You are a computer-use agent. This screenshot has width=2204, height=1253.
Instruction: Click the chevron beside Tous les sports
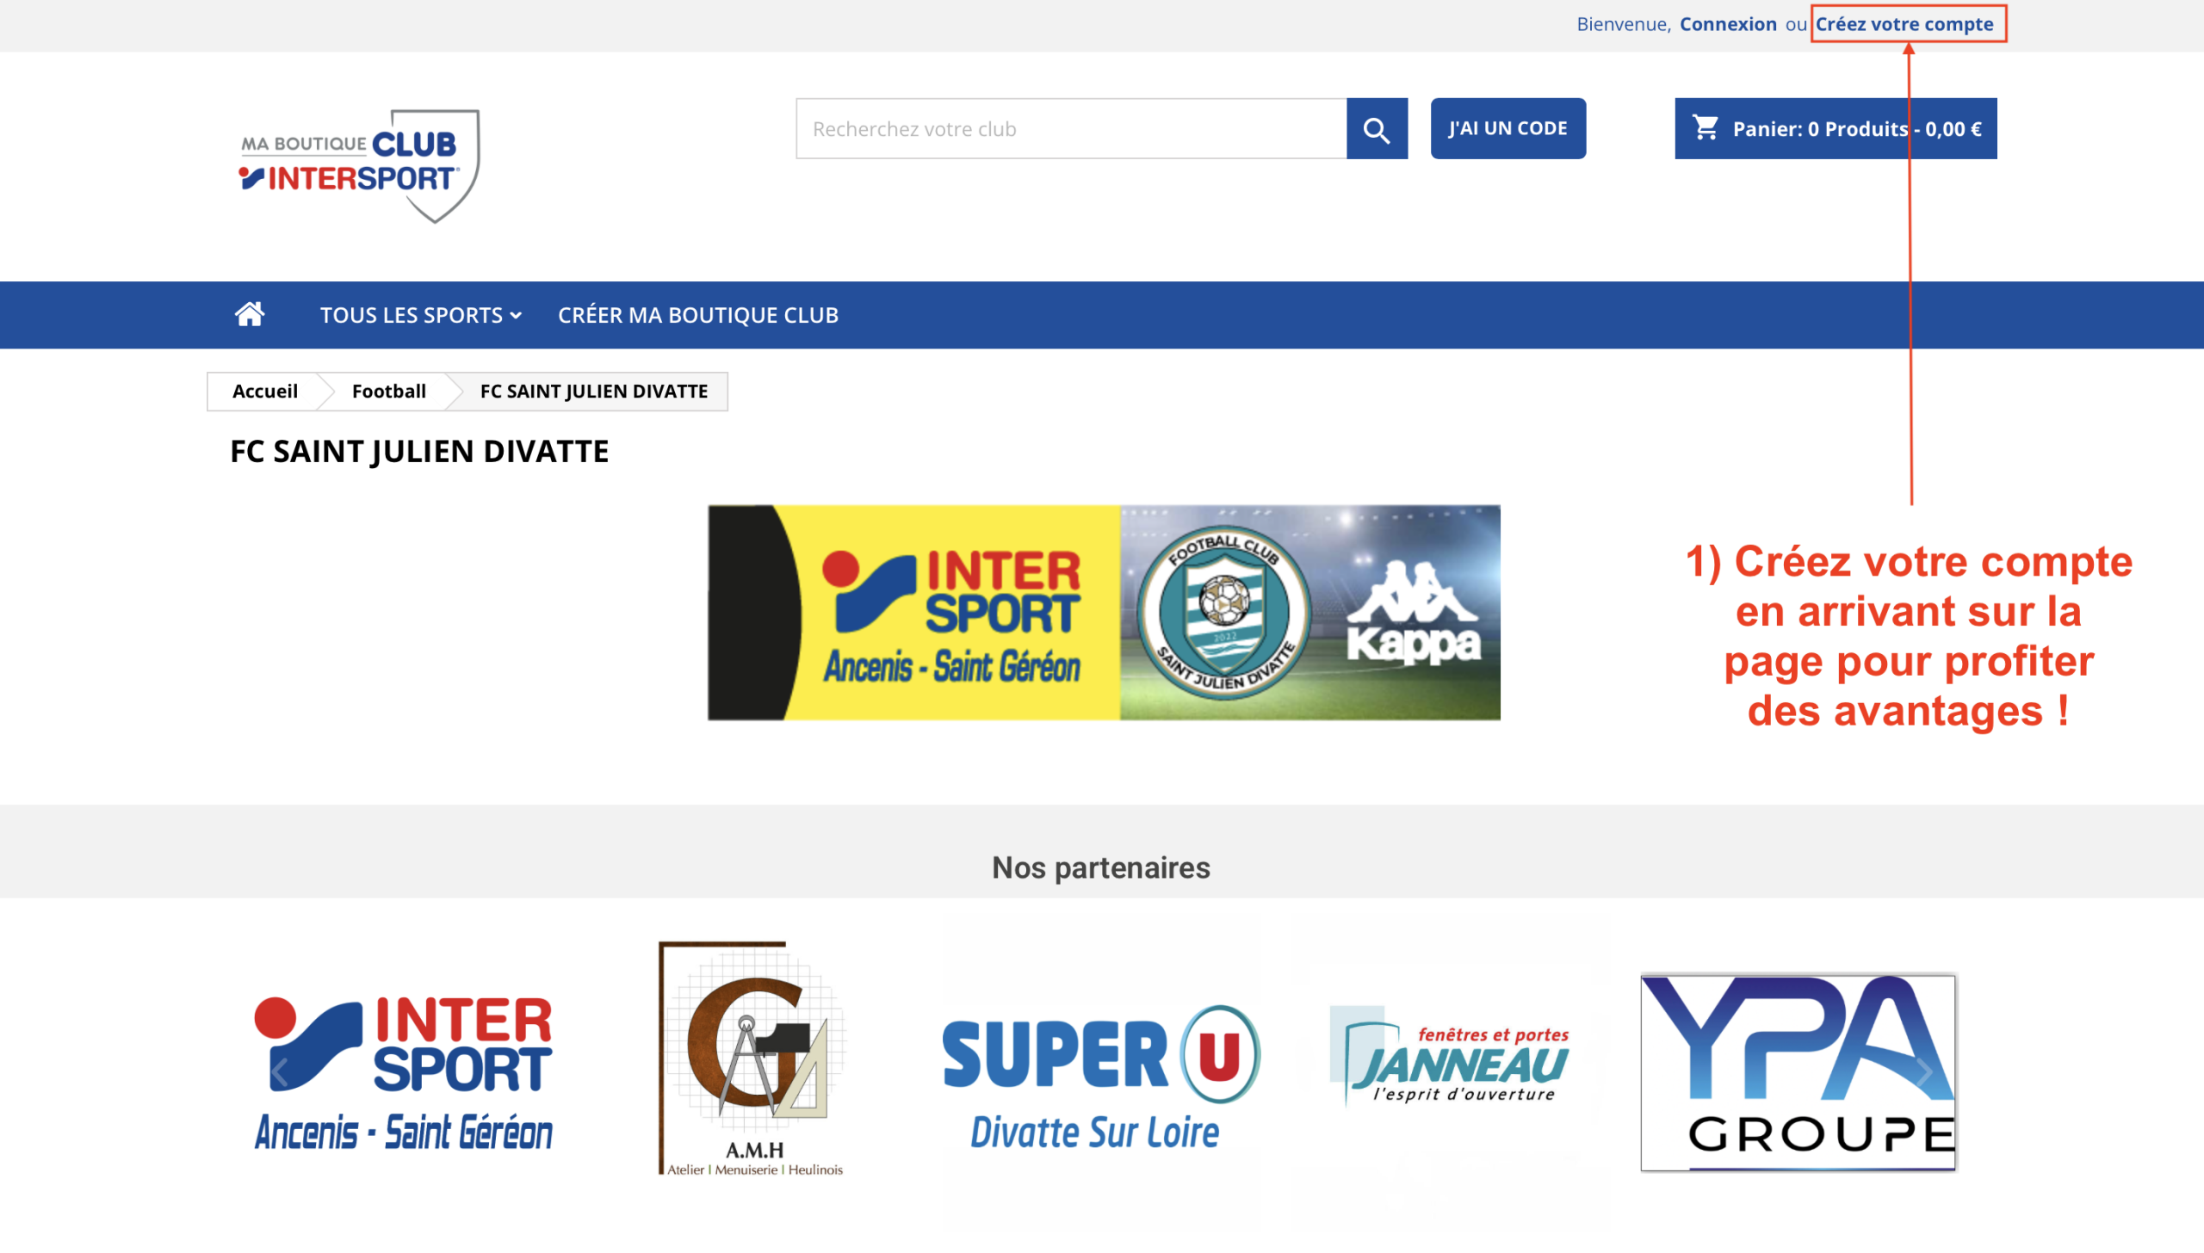tap(516, 316)
